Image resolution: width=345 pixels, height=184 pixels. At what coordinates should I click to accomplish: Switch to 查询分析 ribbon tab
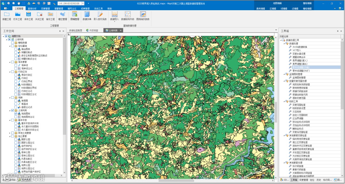point(32,9)
